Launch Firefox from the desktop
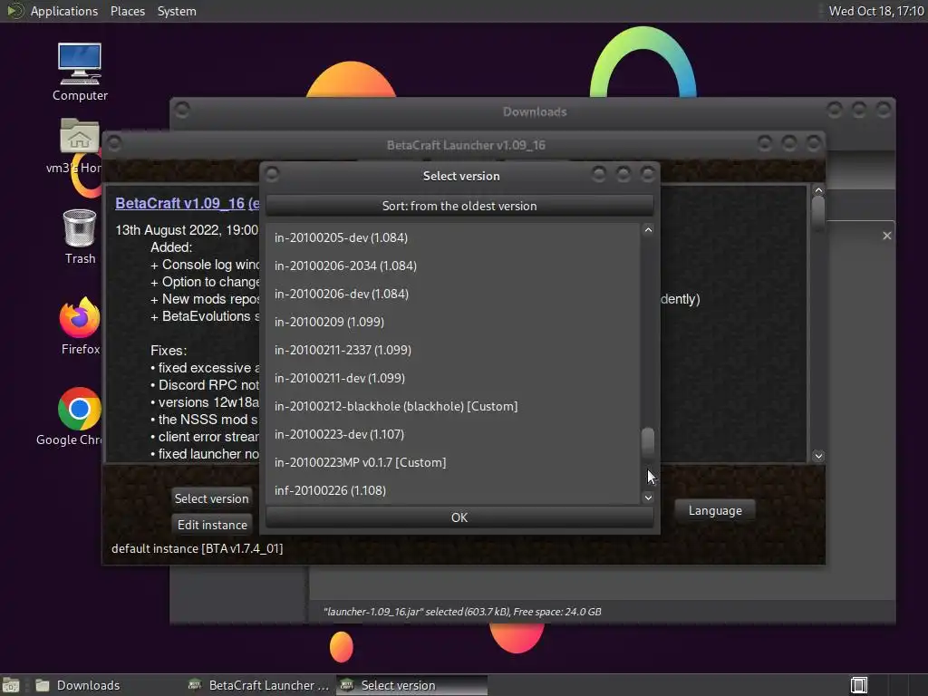928x696 pixels. [80, 326]
